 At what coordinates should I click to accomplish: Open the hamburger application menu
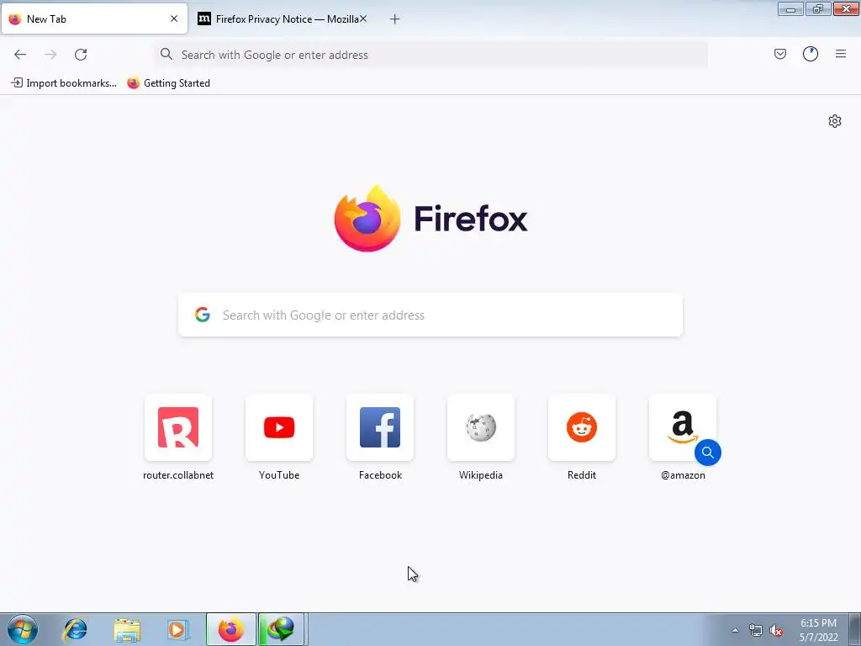click(841, 54)
